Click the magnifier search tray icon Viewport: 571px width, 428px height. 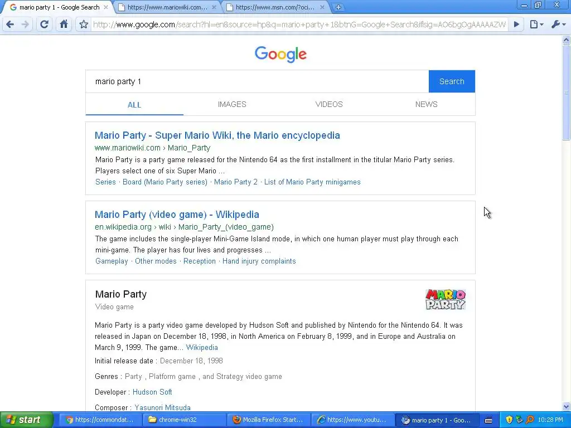530,420
